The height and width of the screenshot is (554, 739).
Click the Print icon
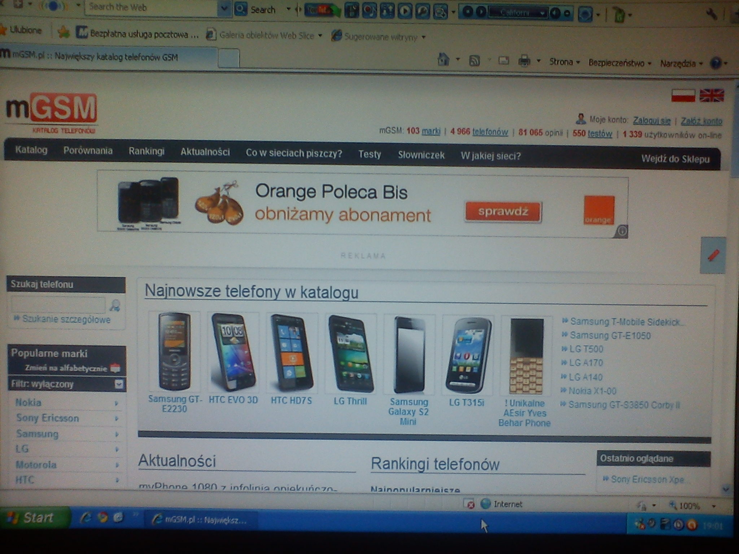524,61
